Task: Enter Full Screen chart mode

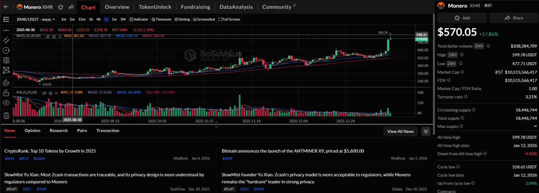Action: click(229, 19)
